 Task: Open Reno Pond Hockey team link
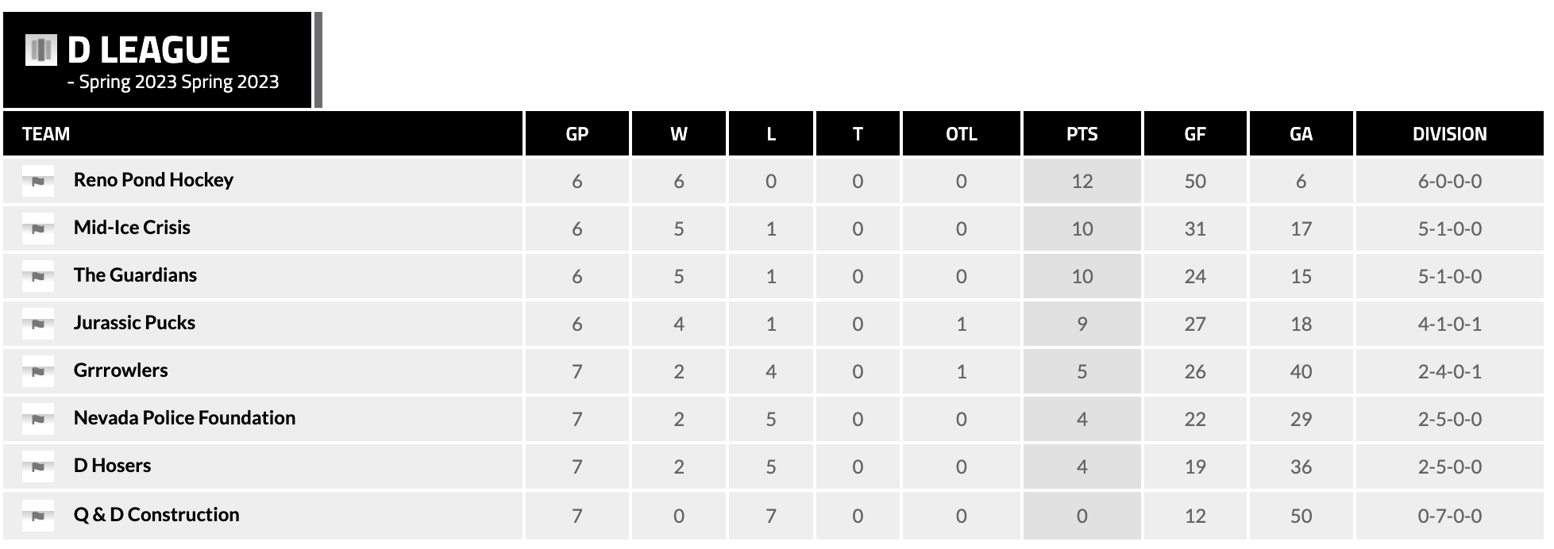[153, 180]
